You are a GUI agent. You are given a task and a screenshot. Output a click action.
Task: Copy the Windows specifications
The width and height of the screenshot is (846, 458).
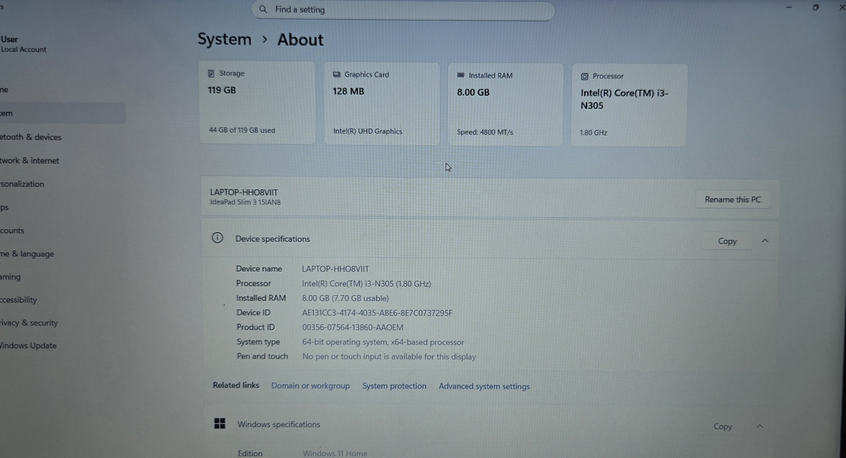723,426
